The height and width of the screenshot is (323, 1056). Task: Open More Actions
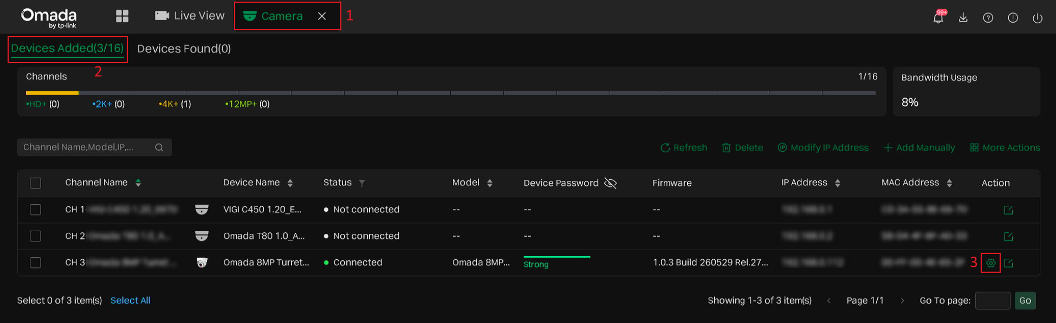click(x=1005, y=148)
